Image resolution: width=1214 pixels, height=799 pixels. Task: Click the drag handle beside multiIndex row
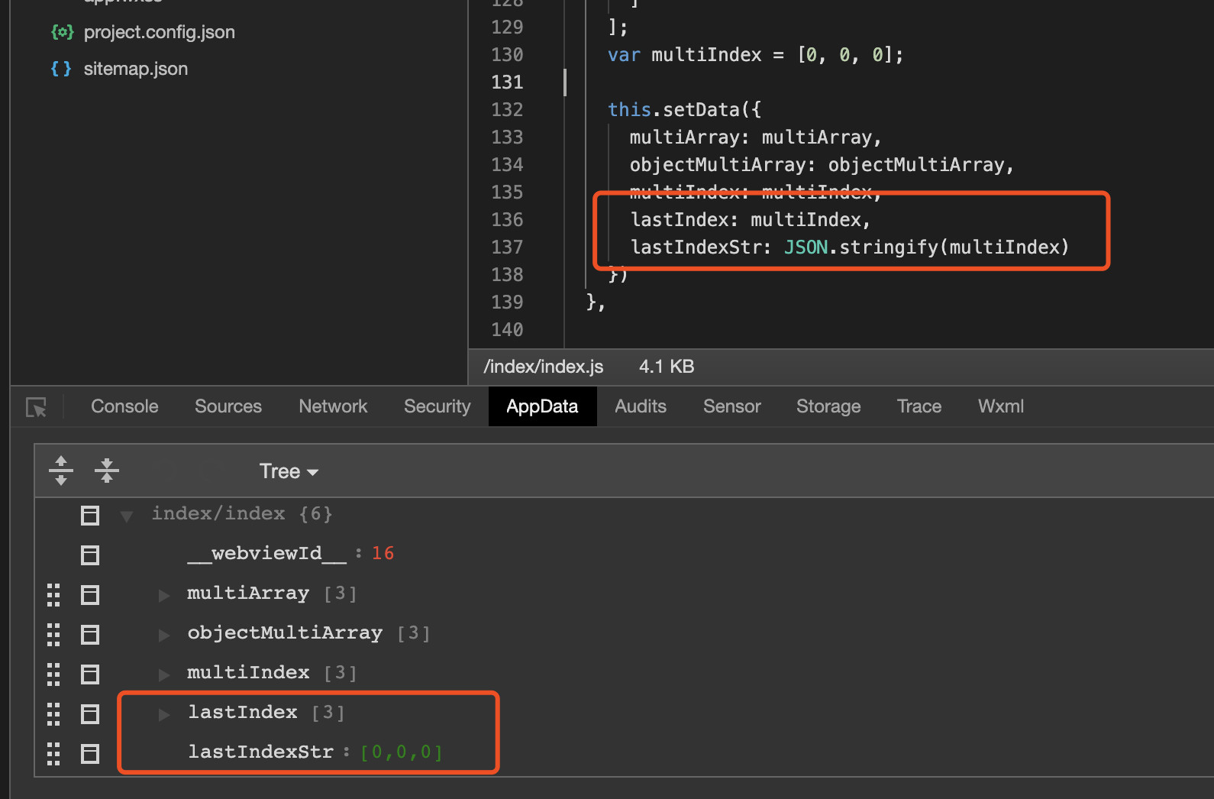click(x=53, y=674)
